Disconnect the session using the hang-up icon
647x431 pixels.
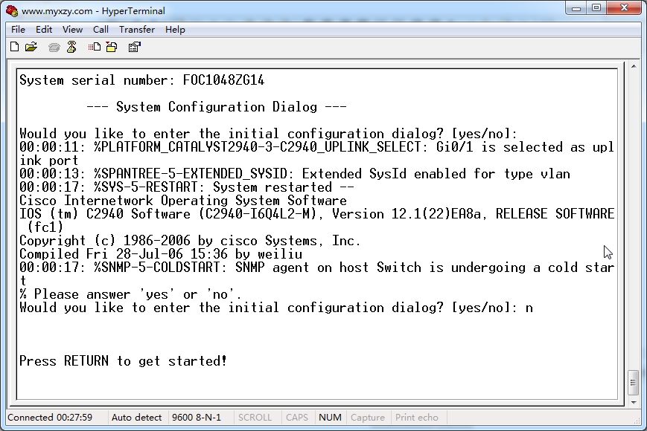click(x=71, y=48)
